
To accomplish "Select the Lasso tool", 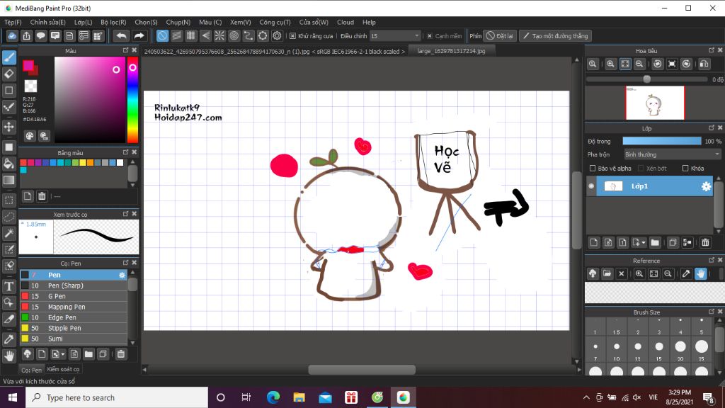I will tap(8, 217).
